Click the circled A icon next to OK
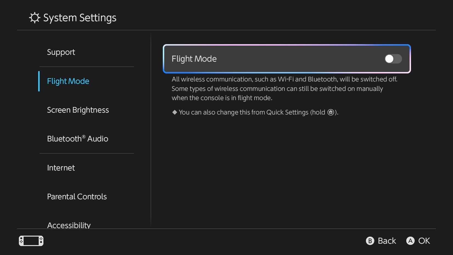453x255 pixels. pyautogui.click(x=410, y=241)
